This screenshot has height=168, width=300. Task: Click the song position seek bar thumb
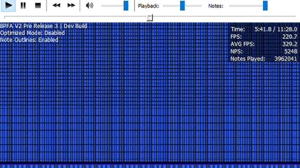tap(150, 18)
